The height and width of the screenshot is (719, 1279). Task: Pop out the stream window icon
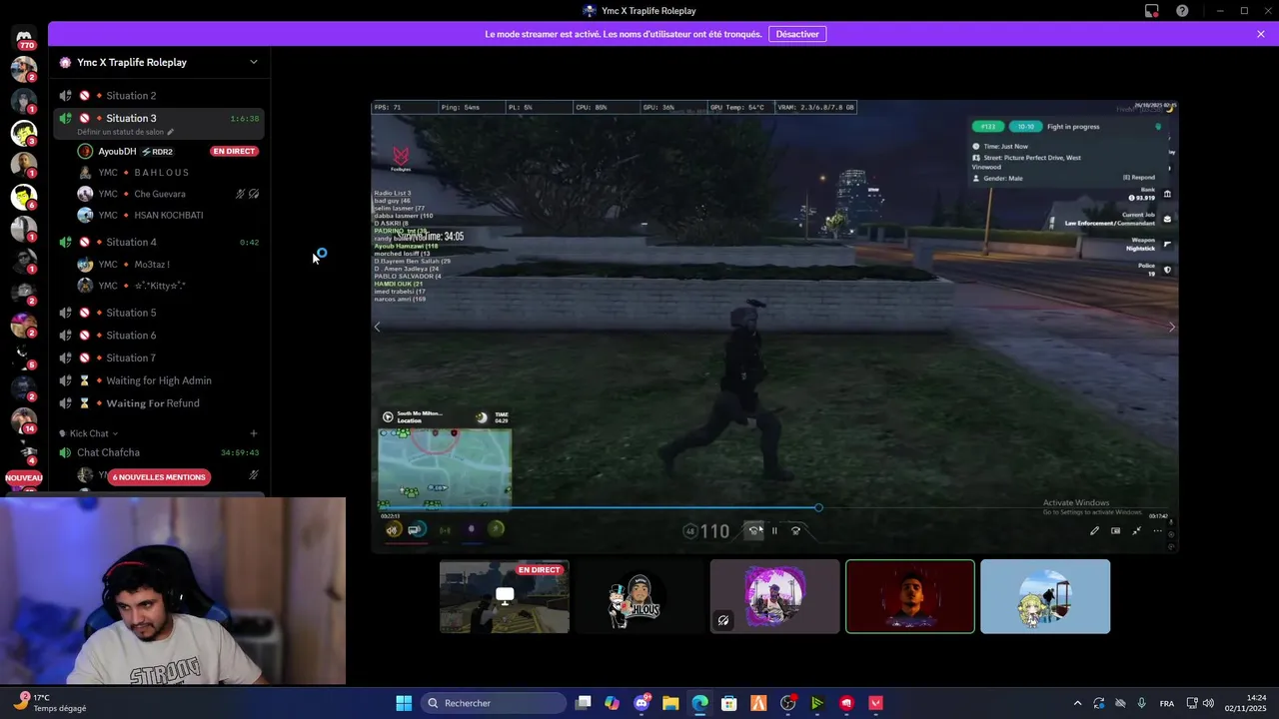click(1115, 530)
